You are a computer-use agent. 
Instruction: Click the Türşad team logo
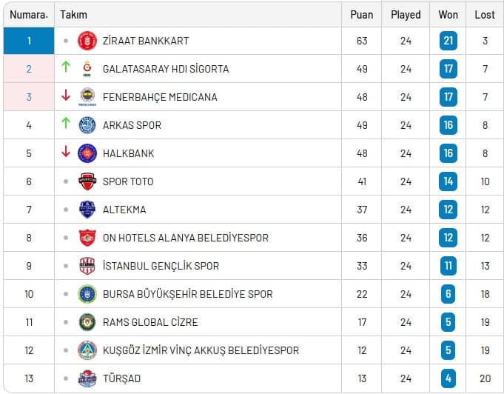(x=87, y=378)
